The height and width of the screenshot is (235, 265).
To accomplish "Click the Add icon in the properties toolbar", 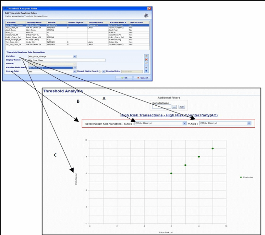I will point(146,56).
